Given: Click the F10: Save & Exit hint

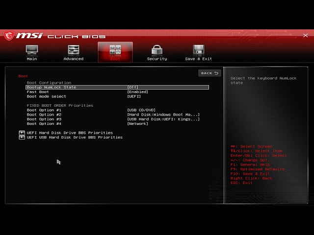Looking at the screenshot, I should click(250, 174).
